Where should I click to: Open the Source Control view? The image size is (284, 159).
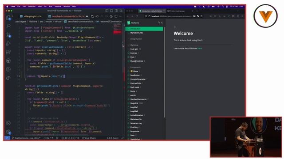8,35
